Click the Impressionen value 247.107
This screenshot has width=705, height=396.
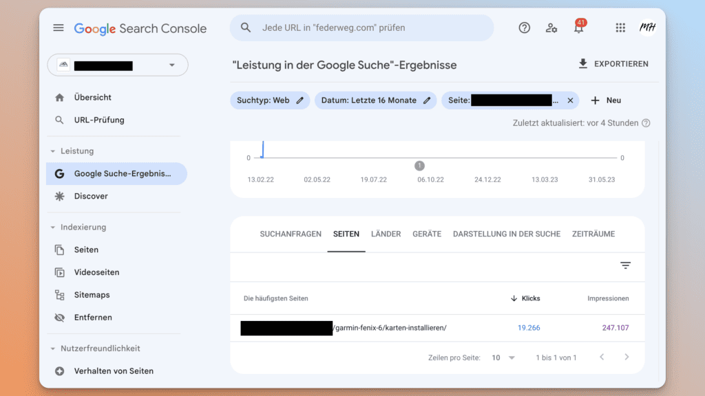615,328
